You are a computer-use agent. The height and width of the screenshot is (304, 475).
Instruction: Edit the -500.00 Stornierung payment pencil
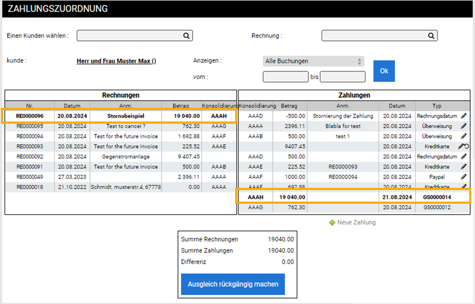coord(464,116)
